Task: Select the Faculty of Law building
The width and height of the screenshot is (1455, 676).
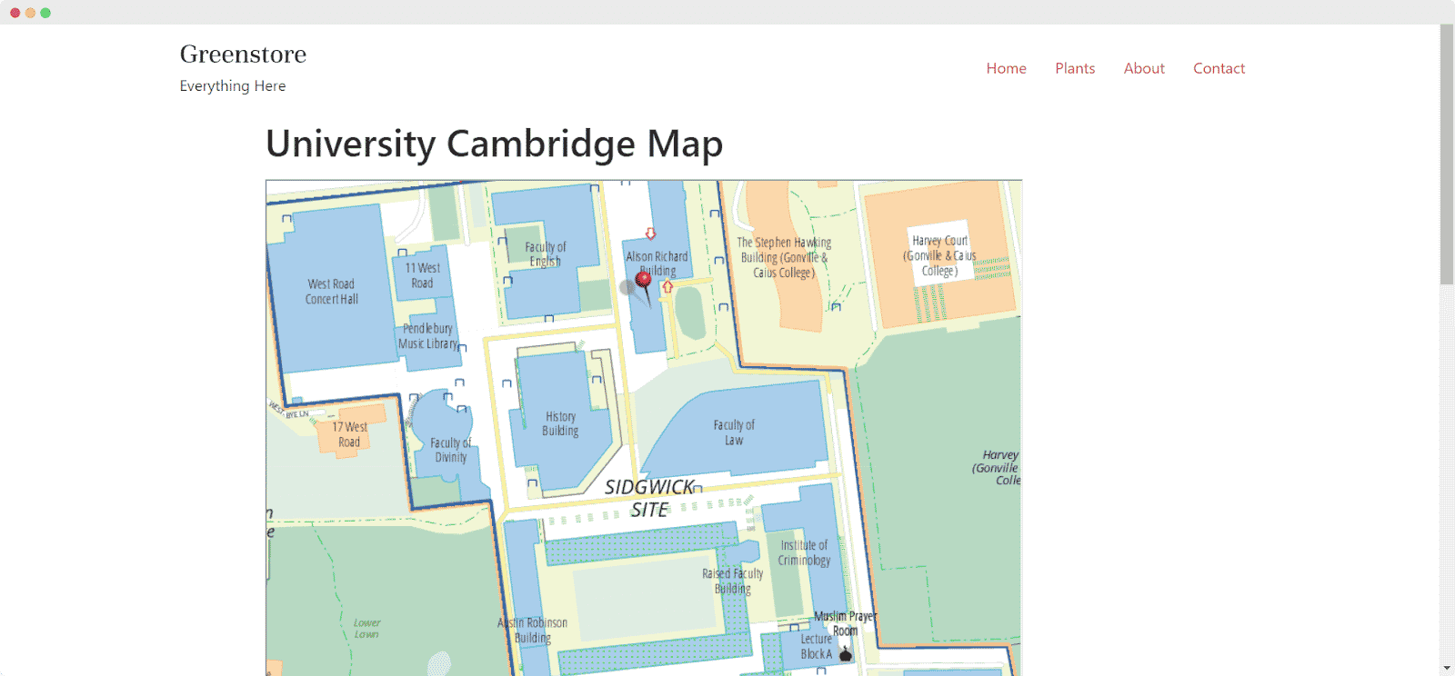Action: 734,432
